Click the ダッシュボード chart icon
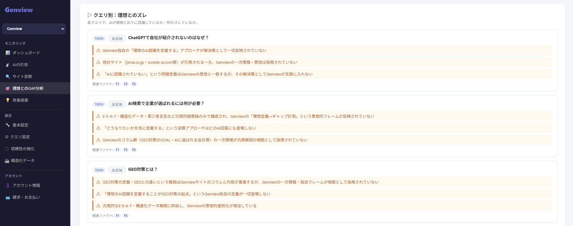Image resolution: width=573 pixels, height=226 pixels. coord(8,53)
